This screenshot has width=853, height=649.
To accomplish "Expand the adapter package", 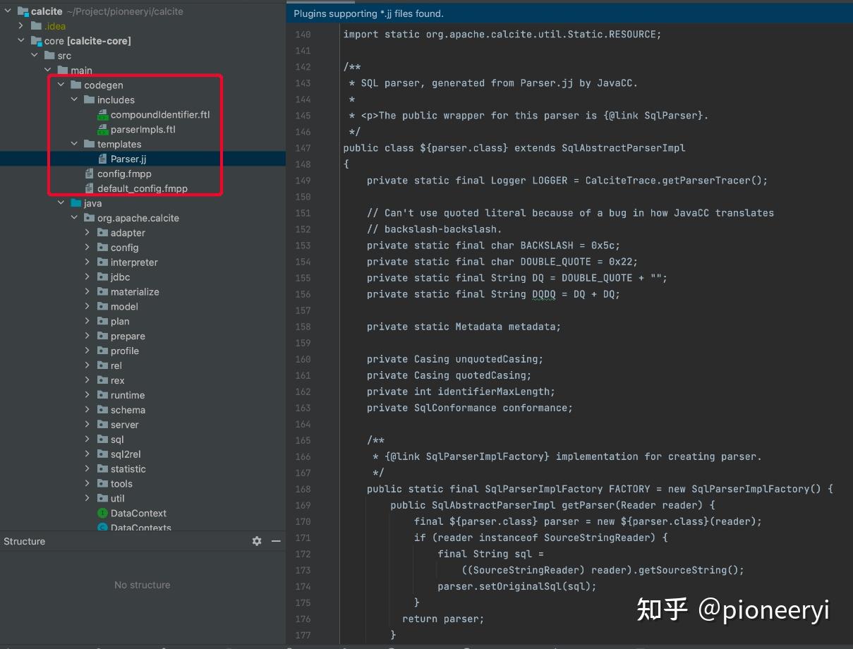I will point(87,232).
